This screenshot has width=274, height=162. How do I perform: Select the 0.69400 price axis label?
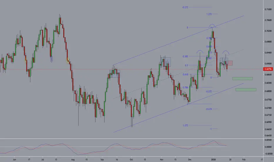point(268,52)
